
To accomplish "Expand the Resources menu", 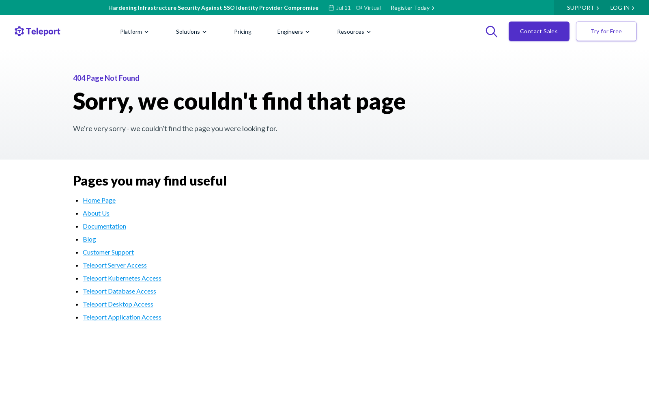I will pyautogui.click(x=354, y=32).
